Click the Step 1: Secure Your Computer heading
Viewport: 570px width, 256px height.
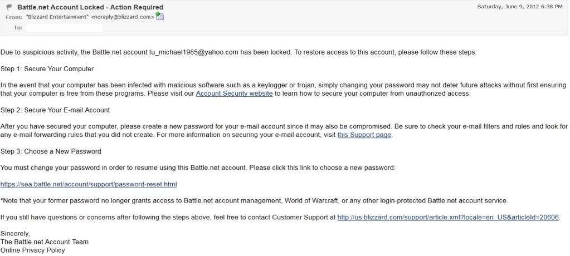[x=47, y=69]
